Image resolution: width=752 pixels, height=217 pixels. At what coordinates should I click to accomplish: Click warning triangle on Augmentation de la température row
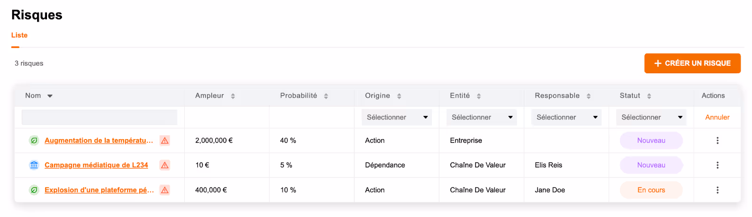(x=164, y=140)
